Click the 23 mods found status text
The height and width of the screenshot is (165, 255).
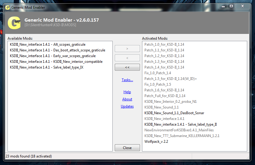tap(29, 156)
